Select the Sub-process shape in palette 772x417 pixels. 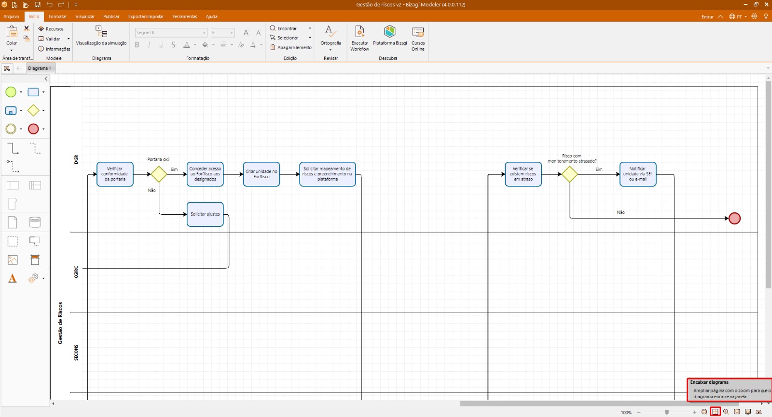tap(11, 111)
